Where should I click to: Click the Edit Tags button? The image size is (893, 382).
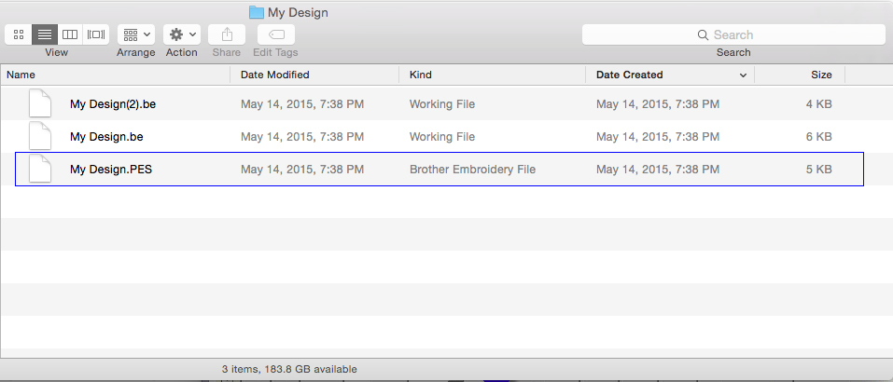click(x=275, y=34)
